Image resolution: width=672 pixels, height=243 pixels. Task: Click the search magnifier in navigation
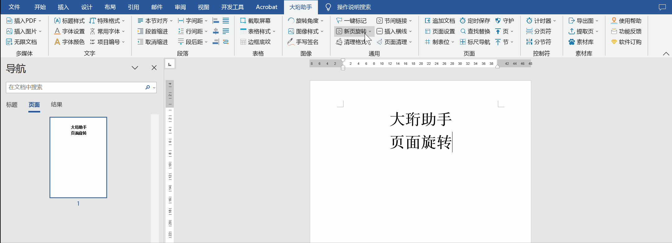click(148, 87)
